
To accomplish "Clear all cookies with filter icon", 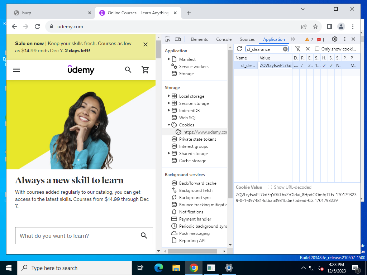I will click(x=297, y=49).
